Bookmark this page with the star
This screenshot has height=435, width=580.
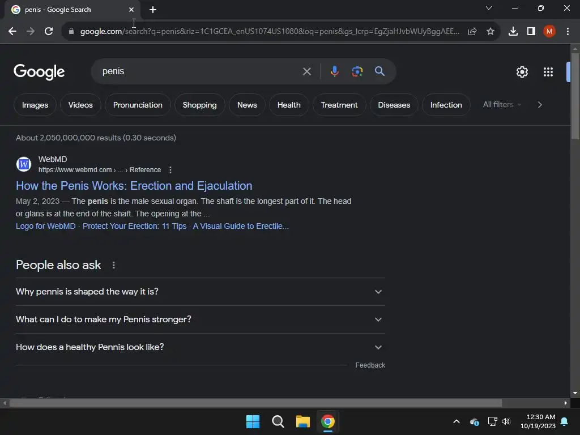click(490, 32)
